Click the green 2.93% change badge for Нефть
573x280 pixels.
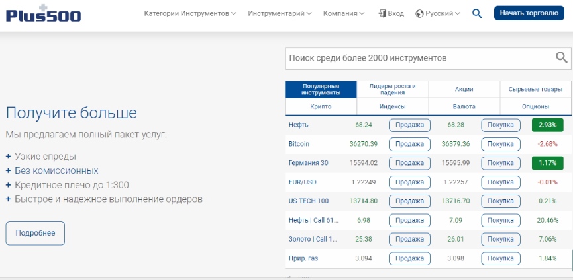click(547, 125)
